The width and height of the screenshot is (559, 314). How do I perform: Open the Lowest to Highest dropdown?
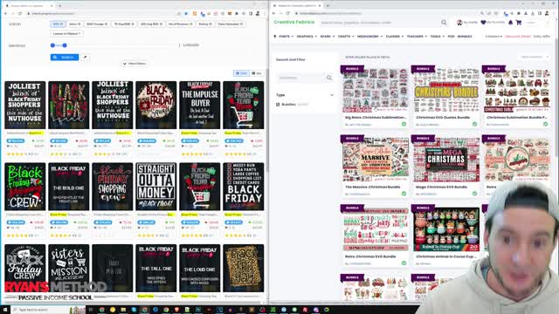(66, 34)
